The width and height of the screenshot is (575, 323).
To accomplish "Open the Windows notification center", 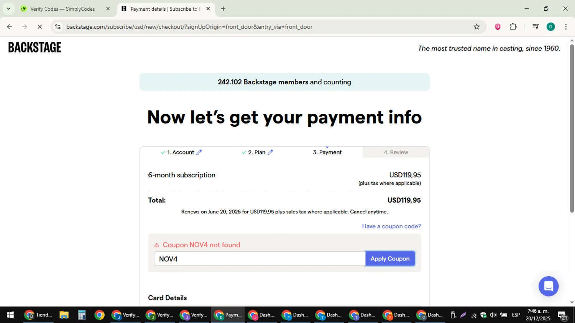I will (563, 315).
